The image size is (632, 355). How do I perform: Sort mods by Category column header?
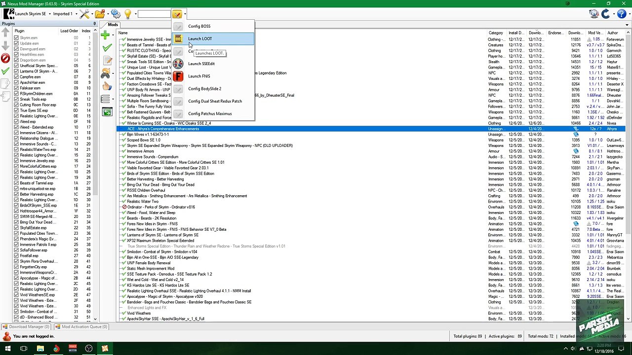pyautogui.click(x=496, y=33)
